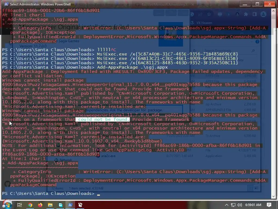This screenshot has height=209, width=278.
Task: Open the clock showing 6:59:01 AM
Action: (253, 205)
